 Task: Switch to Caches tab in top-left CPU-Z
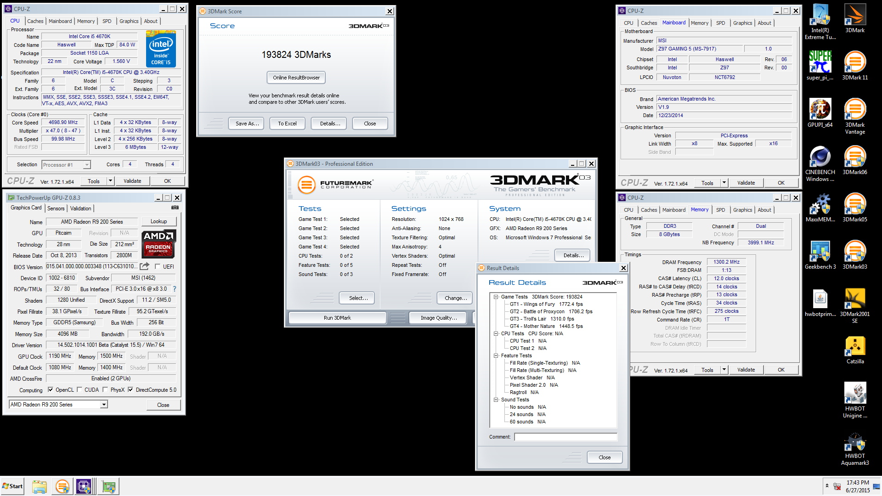point(35,21)
